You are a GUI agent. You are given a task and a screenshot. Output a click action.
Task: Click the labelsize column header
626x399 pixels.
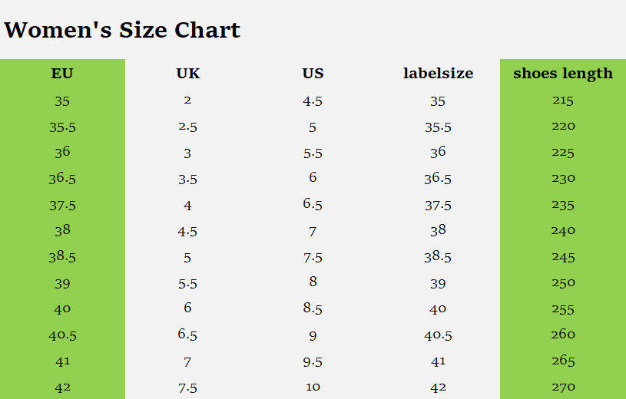tap(438, 74)
